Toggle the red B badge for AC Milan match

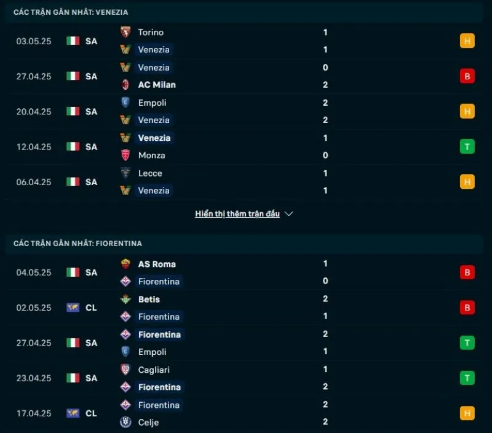[467, 76]
